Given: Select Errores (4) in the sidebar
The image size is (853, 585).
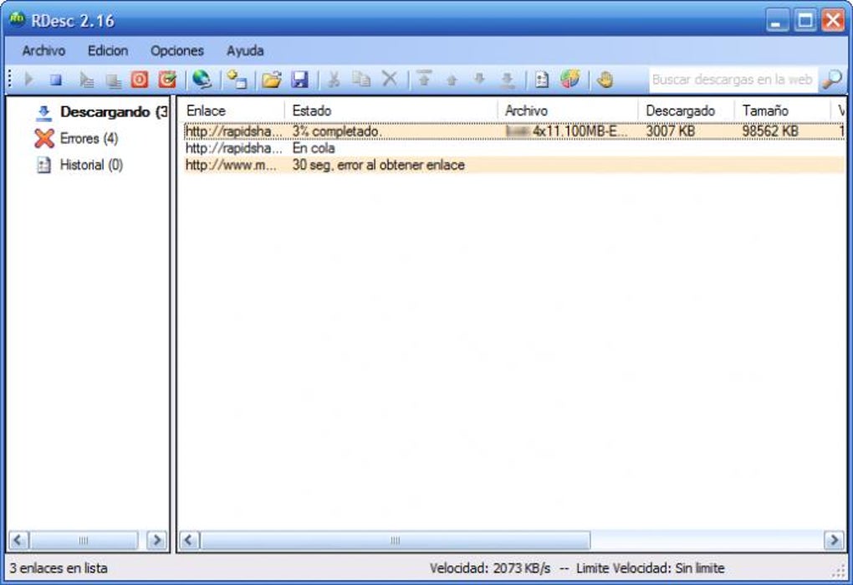Looking at the screenshot, I should coord(76,138).
